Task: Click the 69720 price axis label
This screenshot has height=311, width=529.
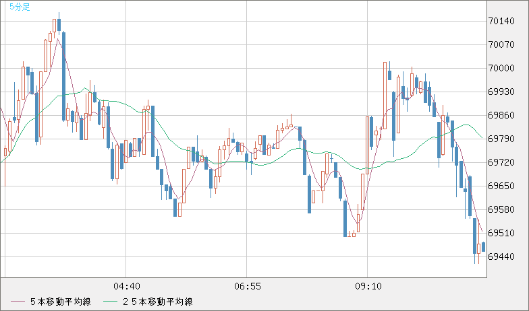Action: tap(501, 163)
